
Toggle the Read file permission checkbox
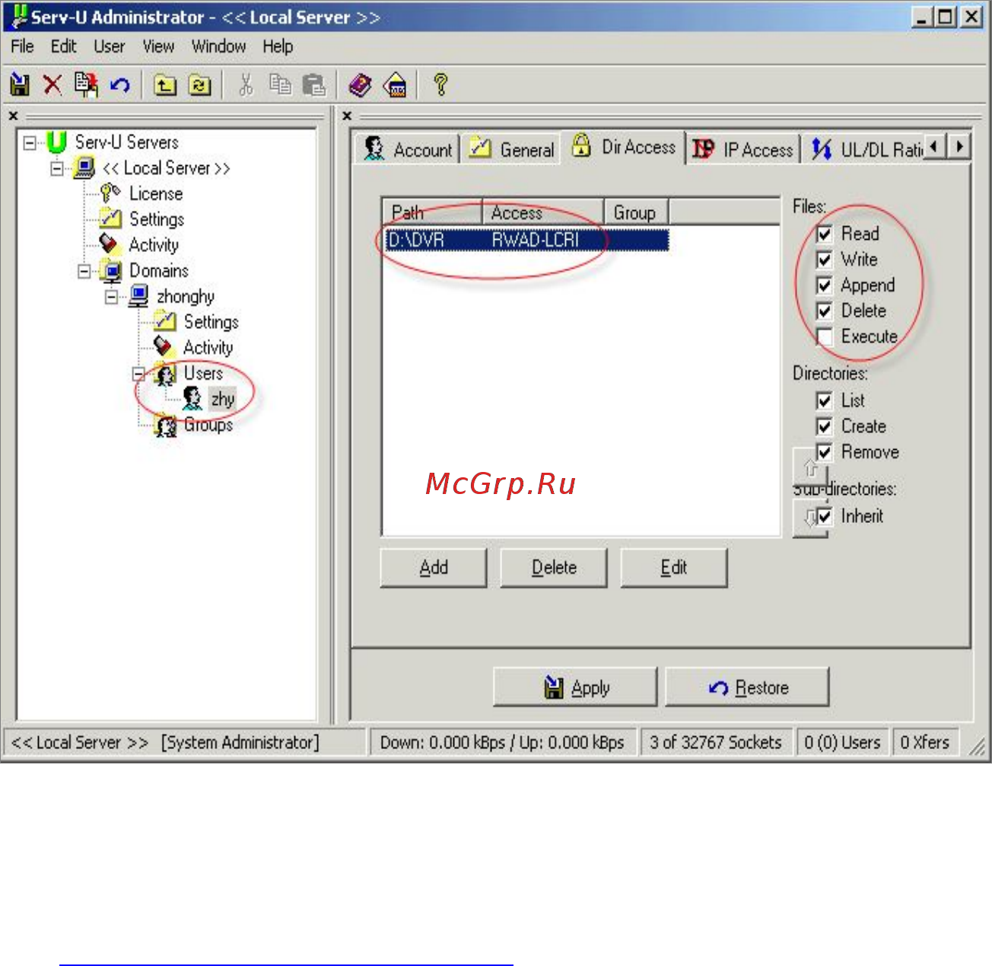point(824,234)
